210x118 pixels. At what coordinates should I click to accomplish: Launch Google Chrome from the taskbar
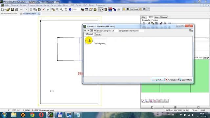[x=32, y=115]
